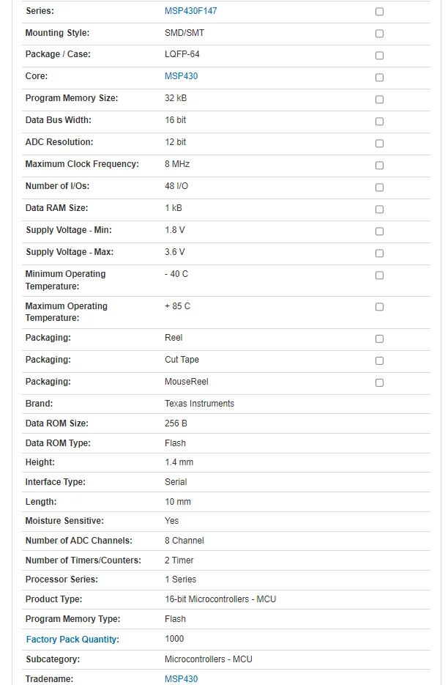Image resolution: width=448 pixels, height=685 pixels.
Task: Check the Cut Tape packaging checkbox
Action: pyautogui.click(x=379, y=361)
